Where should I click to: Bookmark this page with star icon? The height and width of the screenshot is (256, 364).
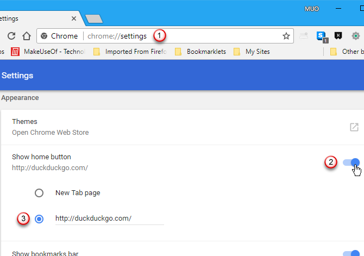click(286, 36)
